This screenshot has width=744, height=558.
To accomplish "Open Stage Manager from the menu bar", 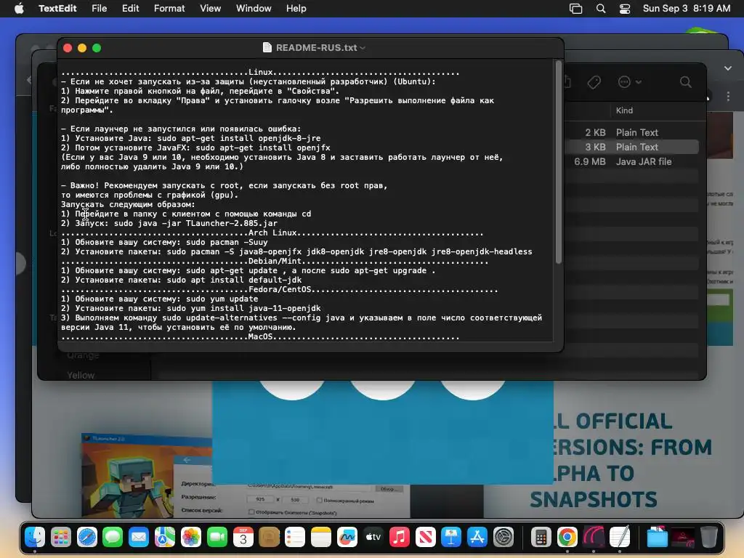I will pos(575,9).
